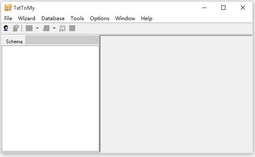Click the first grey square toolbar button
Image resolution: width=255 pixels, height=157 pixels.
29,28
